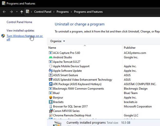This screenshot has width=160, height=126.
Task: Click the Currently installed programs status icon
Action: (x=58, y=123)
